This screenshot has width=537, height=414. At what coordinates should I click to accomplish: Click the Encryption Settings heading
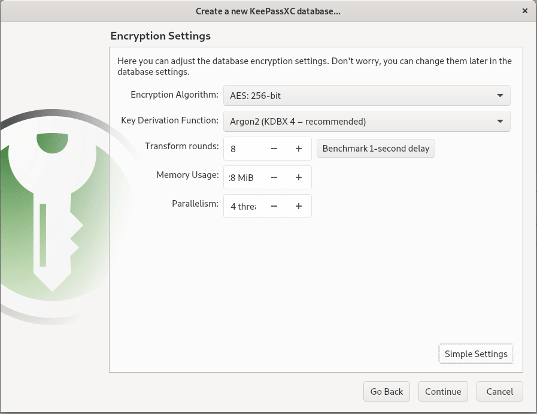tap(160, 36)
